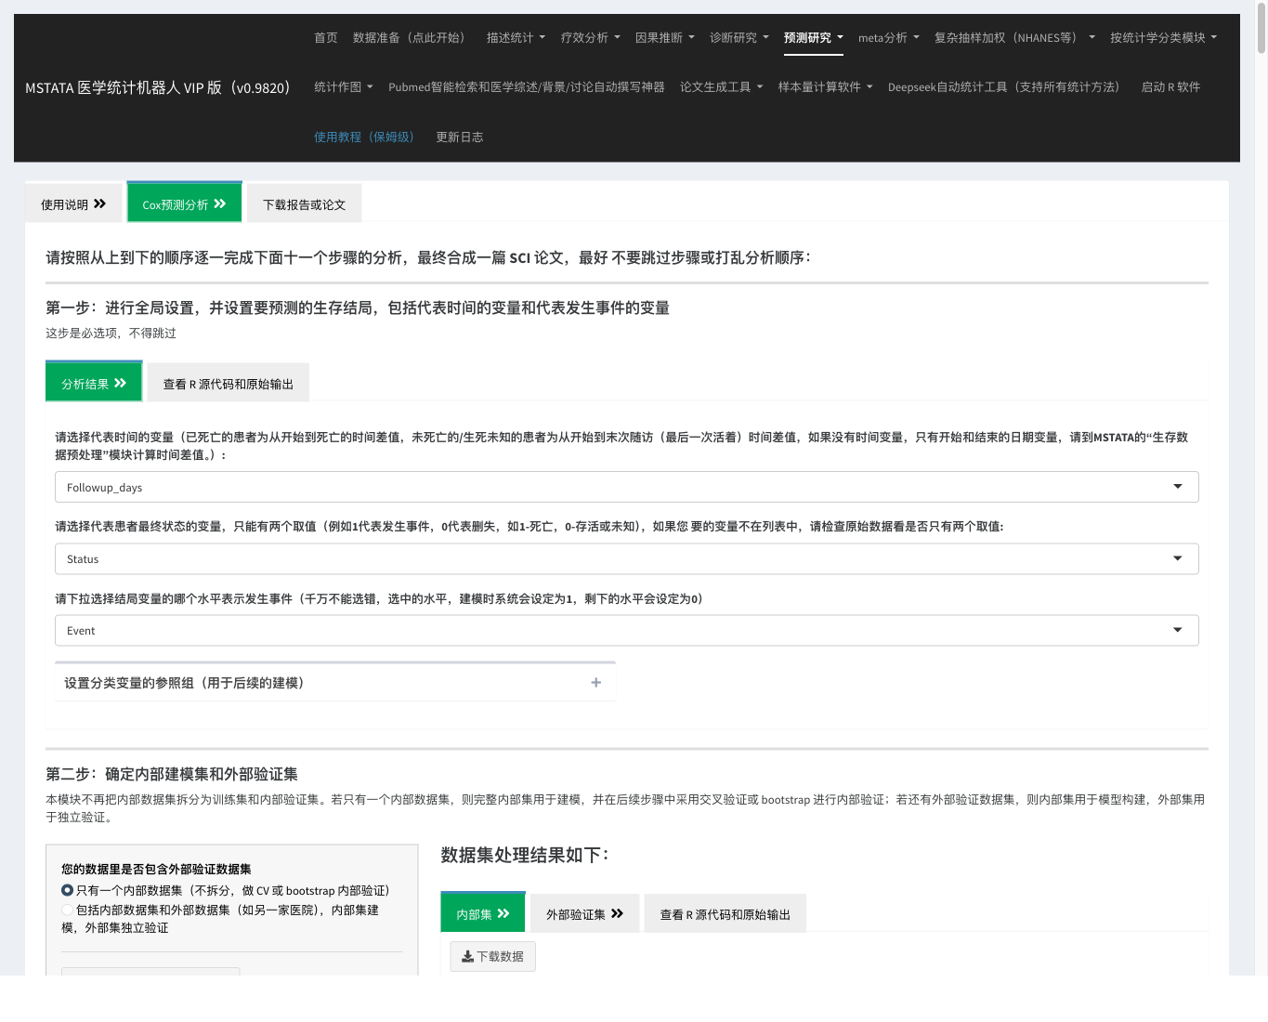Switch to 使用说明 tab
Viewport: 1268px width, 1022px height.
[x=73, y=203]
